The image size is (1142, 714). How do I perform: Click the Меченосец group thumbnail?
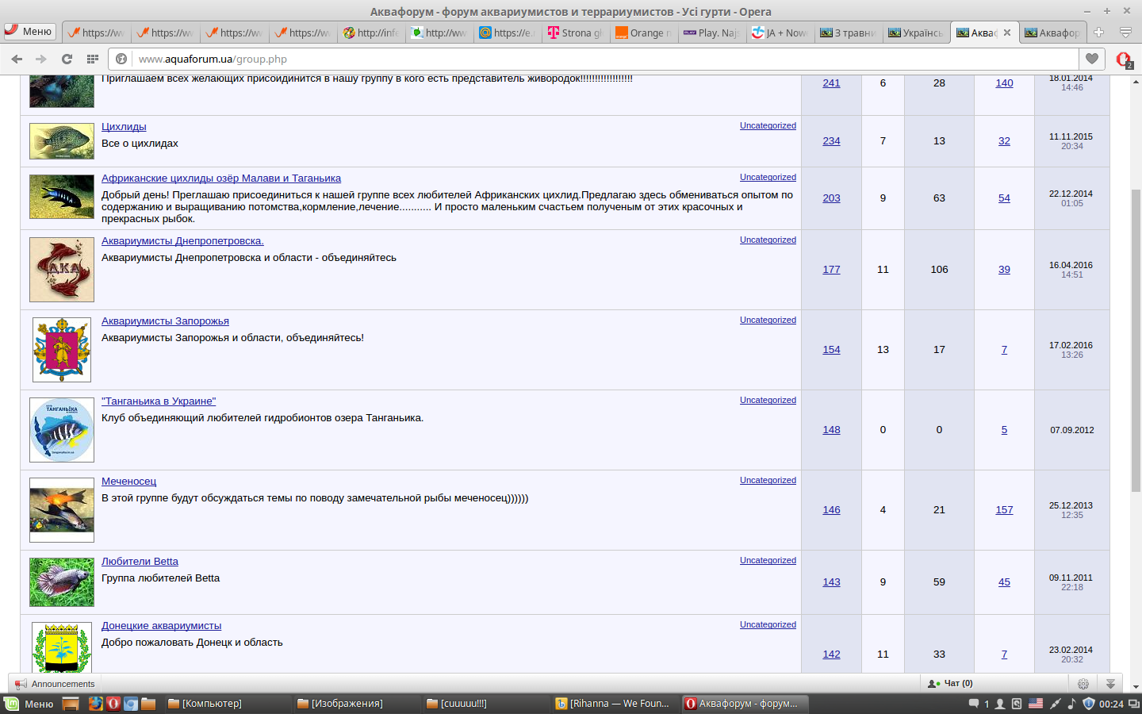(62, 510)
